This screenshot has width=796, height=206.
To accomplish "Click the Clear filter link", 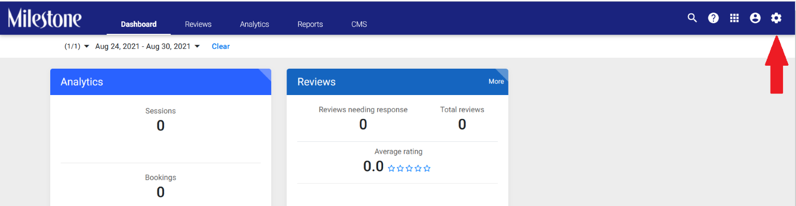I will 221,46.
